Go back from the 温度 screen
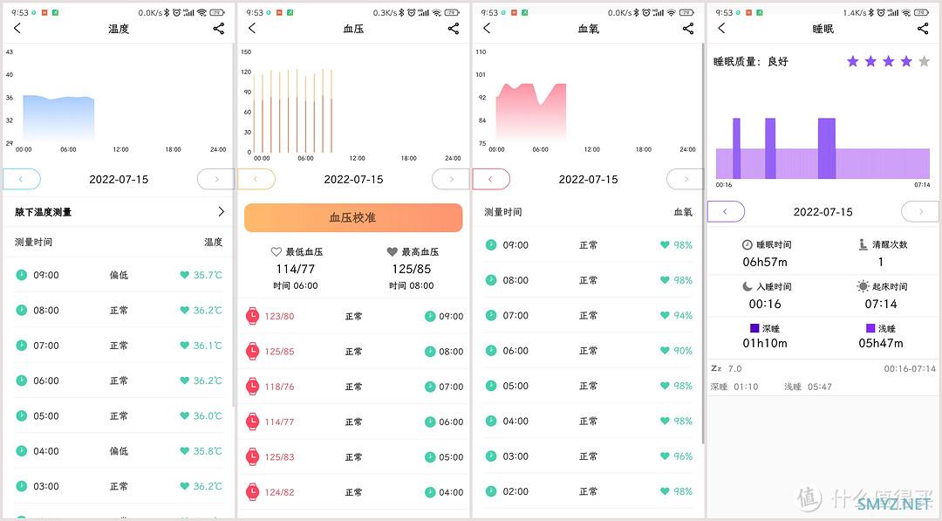 17,28
